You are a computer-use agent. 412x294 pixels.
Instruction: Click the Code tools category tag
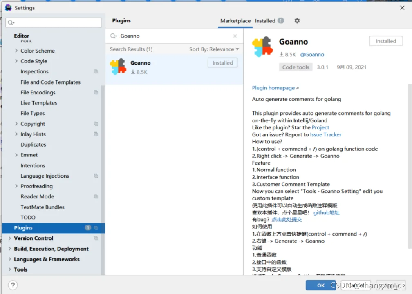coord(296,67)
